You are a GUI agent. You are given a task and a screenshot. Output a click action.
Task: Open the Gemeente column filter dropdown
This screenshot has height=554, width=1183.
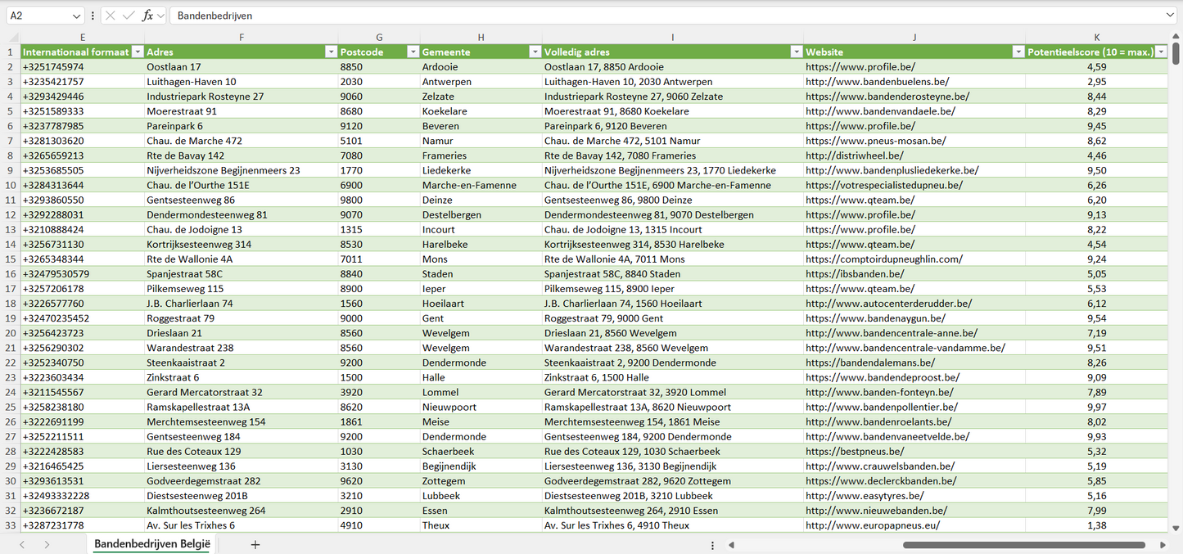(x=535, y=52)
